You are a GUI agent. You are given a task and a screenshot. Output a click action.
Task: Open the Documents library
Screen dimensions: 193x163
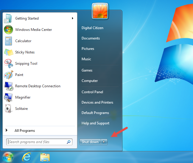pos(91,38)
